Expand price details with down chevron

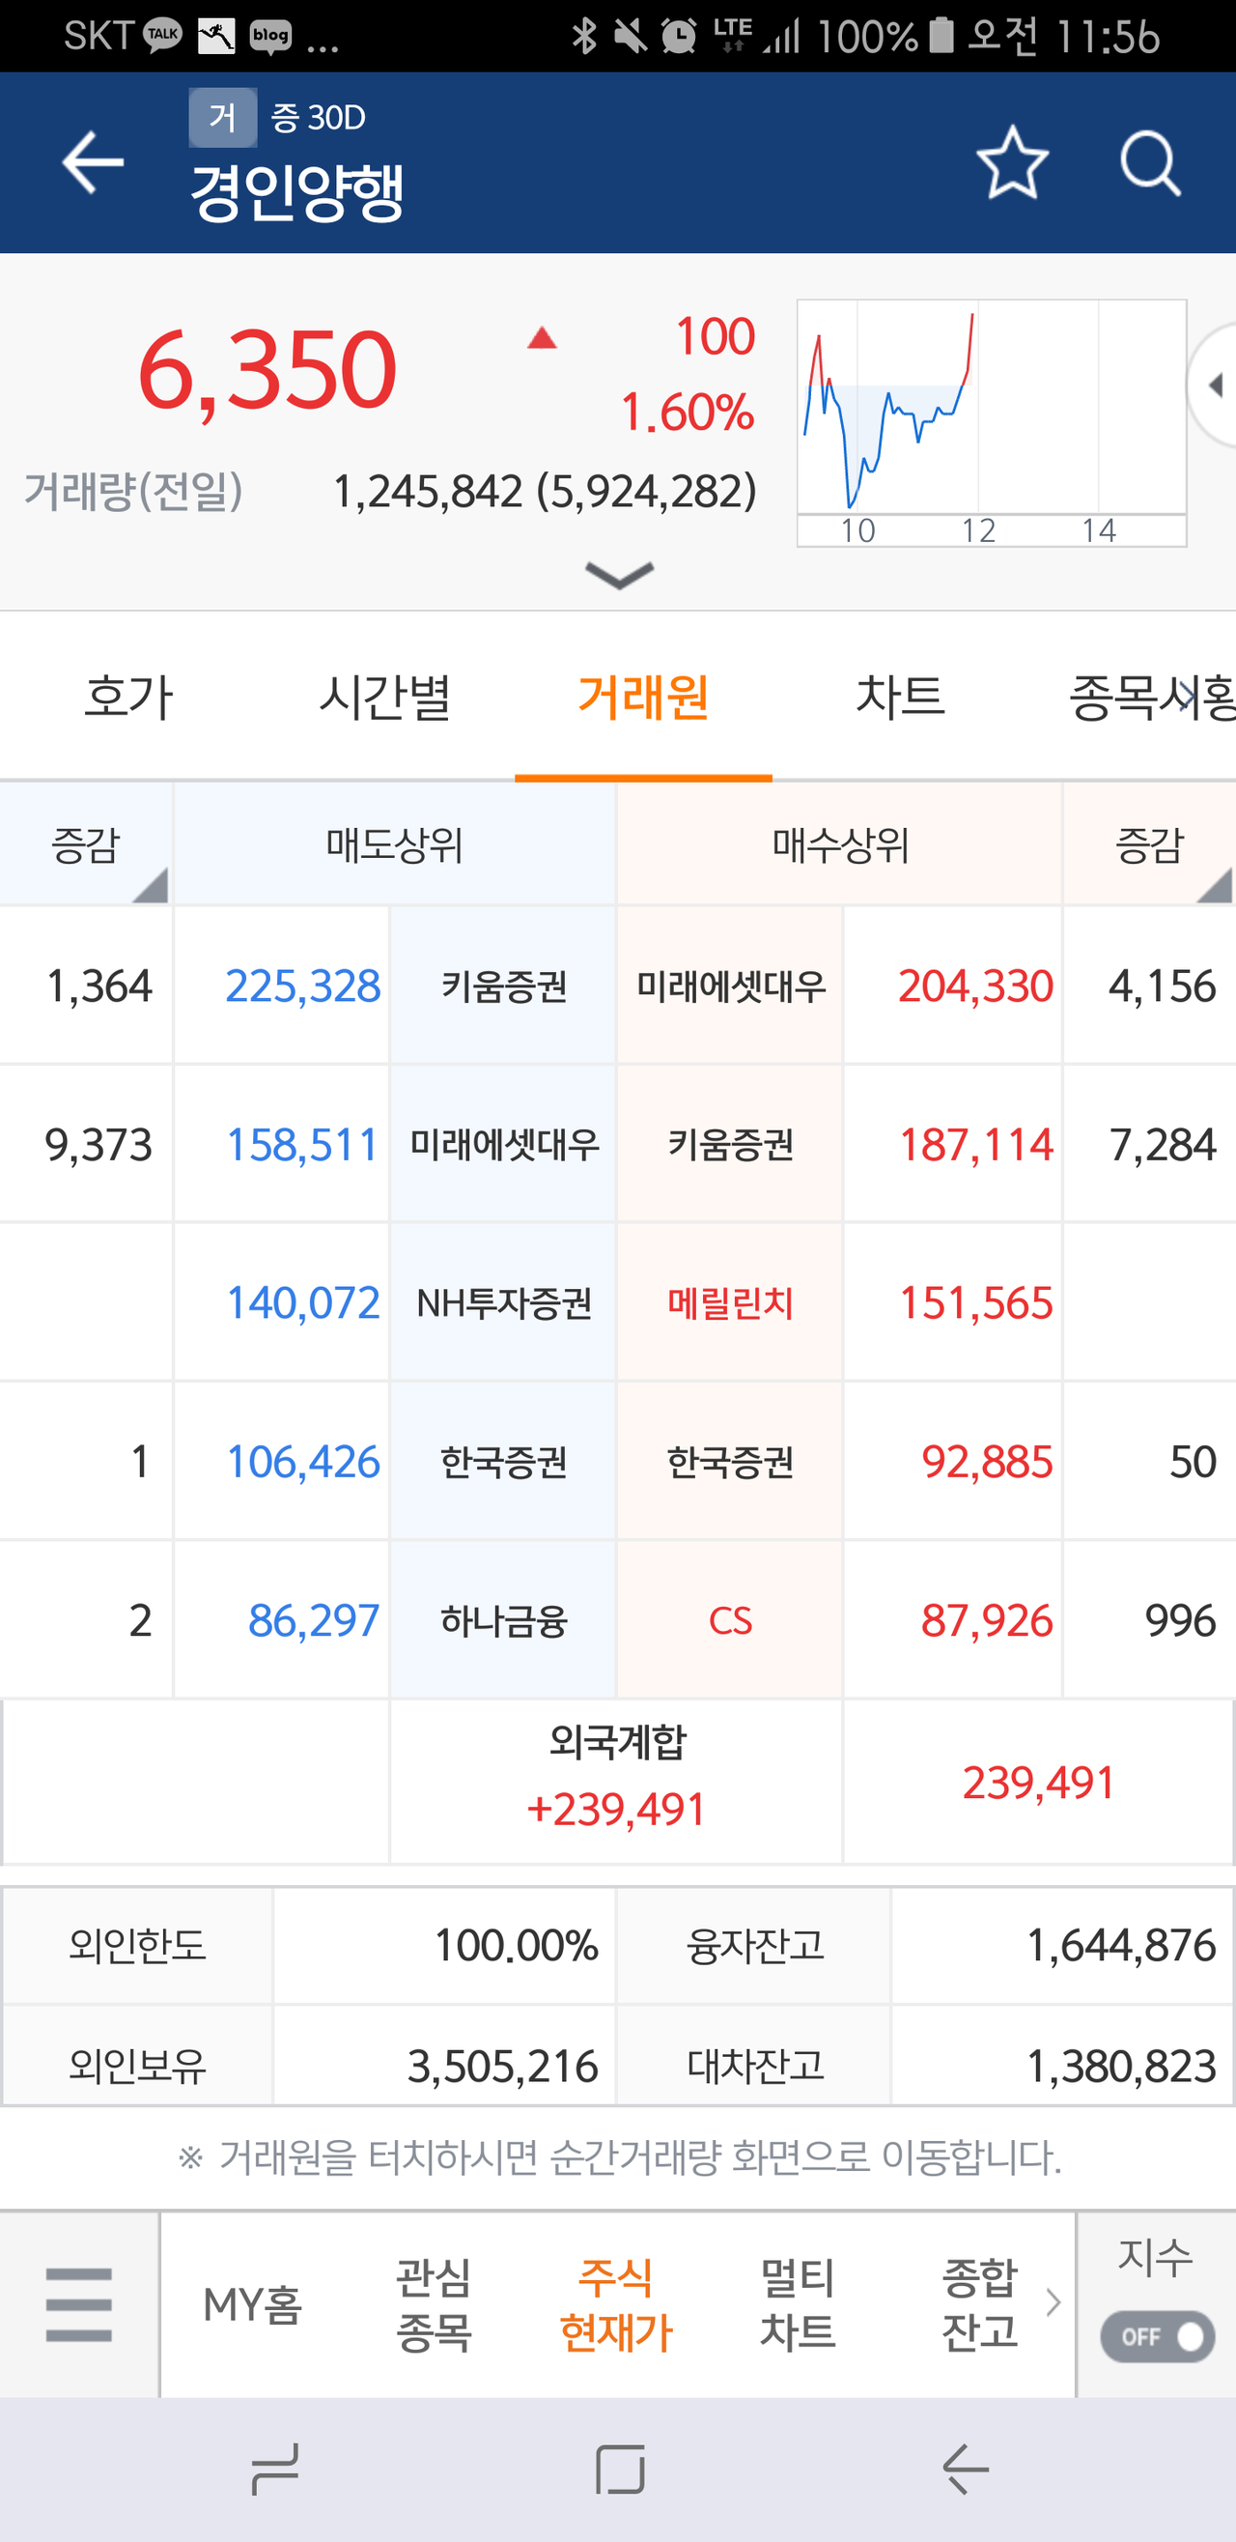[x=619, y=574]
